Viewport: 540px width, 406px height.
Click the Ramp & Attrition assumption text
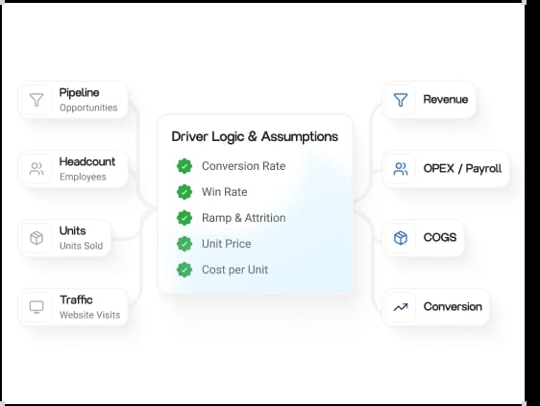coord(244,218)
